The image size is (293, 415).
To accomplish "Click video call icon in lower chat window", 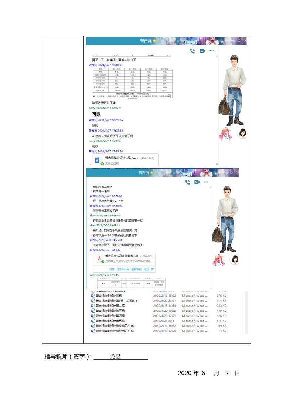I will pyautogui.click(x=197, y=182).
